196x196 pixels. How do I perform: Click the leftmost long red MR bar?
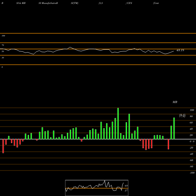pyautogui.click(x=3, y=146)
